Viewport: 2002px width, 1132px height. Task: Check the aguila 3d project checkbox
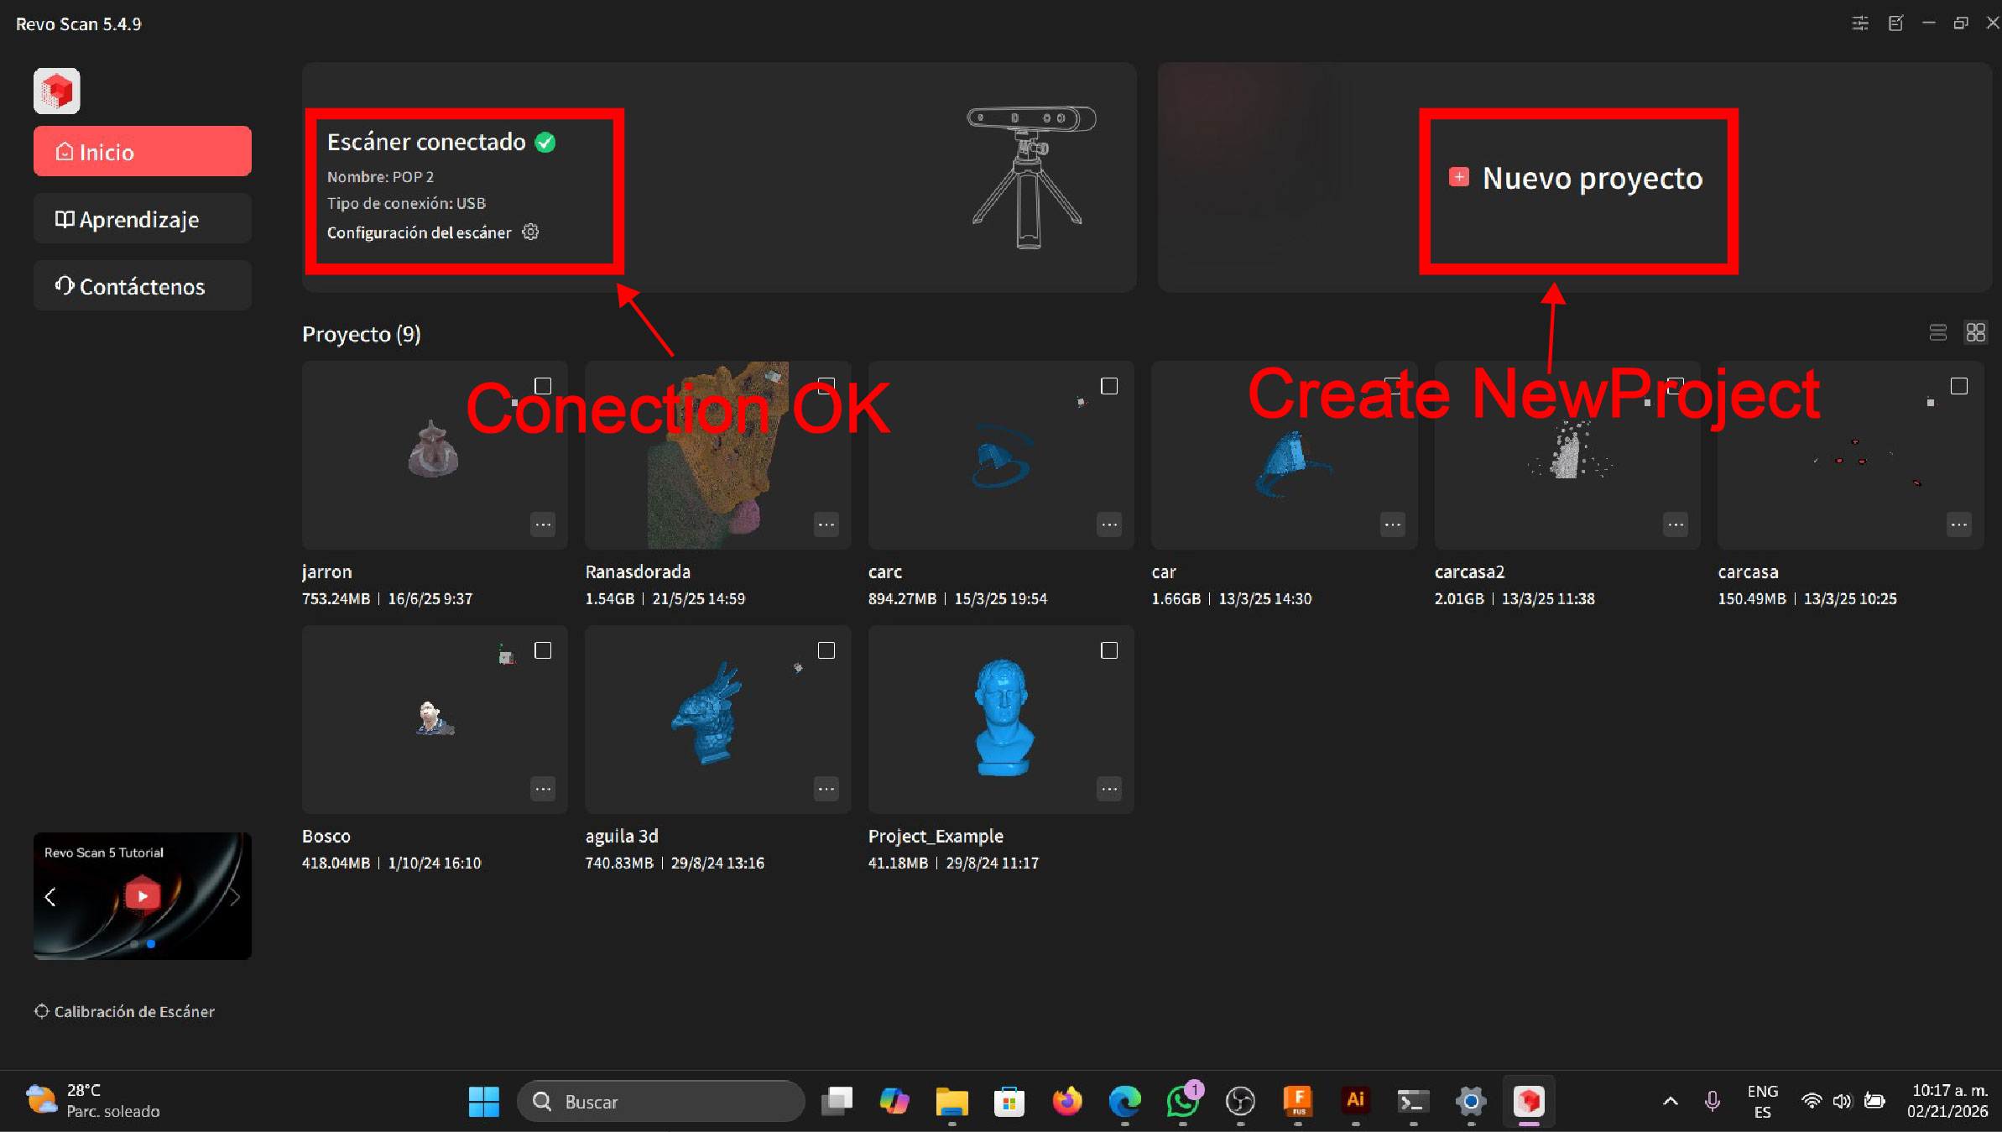pos(826,650)
